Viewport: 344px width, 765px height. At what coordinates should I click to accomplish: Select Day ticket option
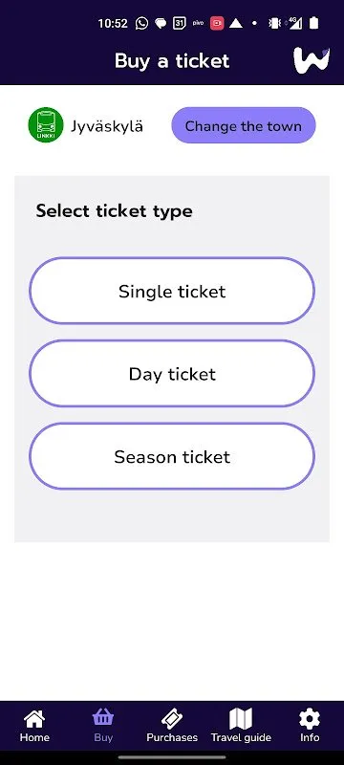tap(172, 374)
